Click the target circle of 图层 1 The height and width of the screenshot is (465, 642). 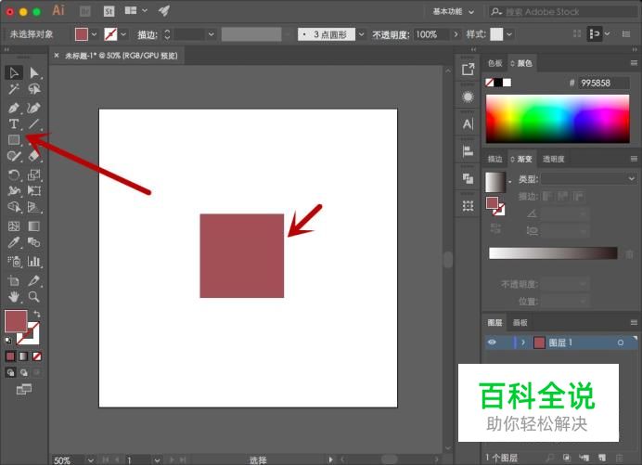[620, 342]
